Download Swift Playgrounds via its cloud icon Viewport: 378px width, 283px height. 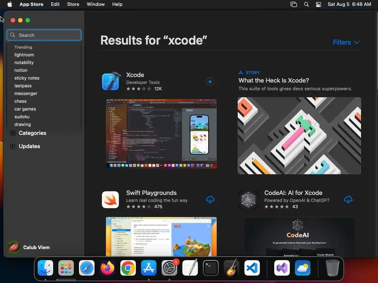coord(210,199)
